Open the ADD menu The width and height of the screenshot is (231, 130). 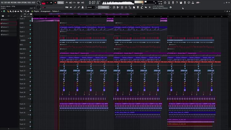(9, 2)
